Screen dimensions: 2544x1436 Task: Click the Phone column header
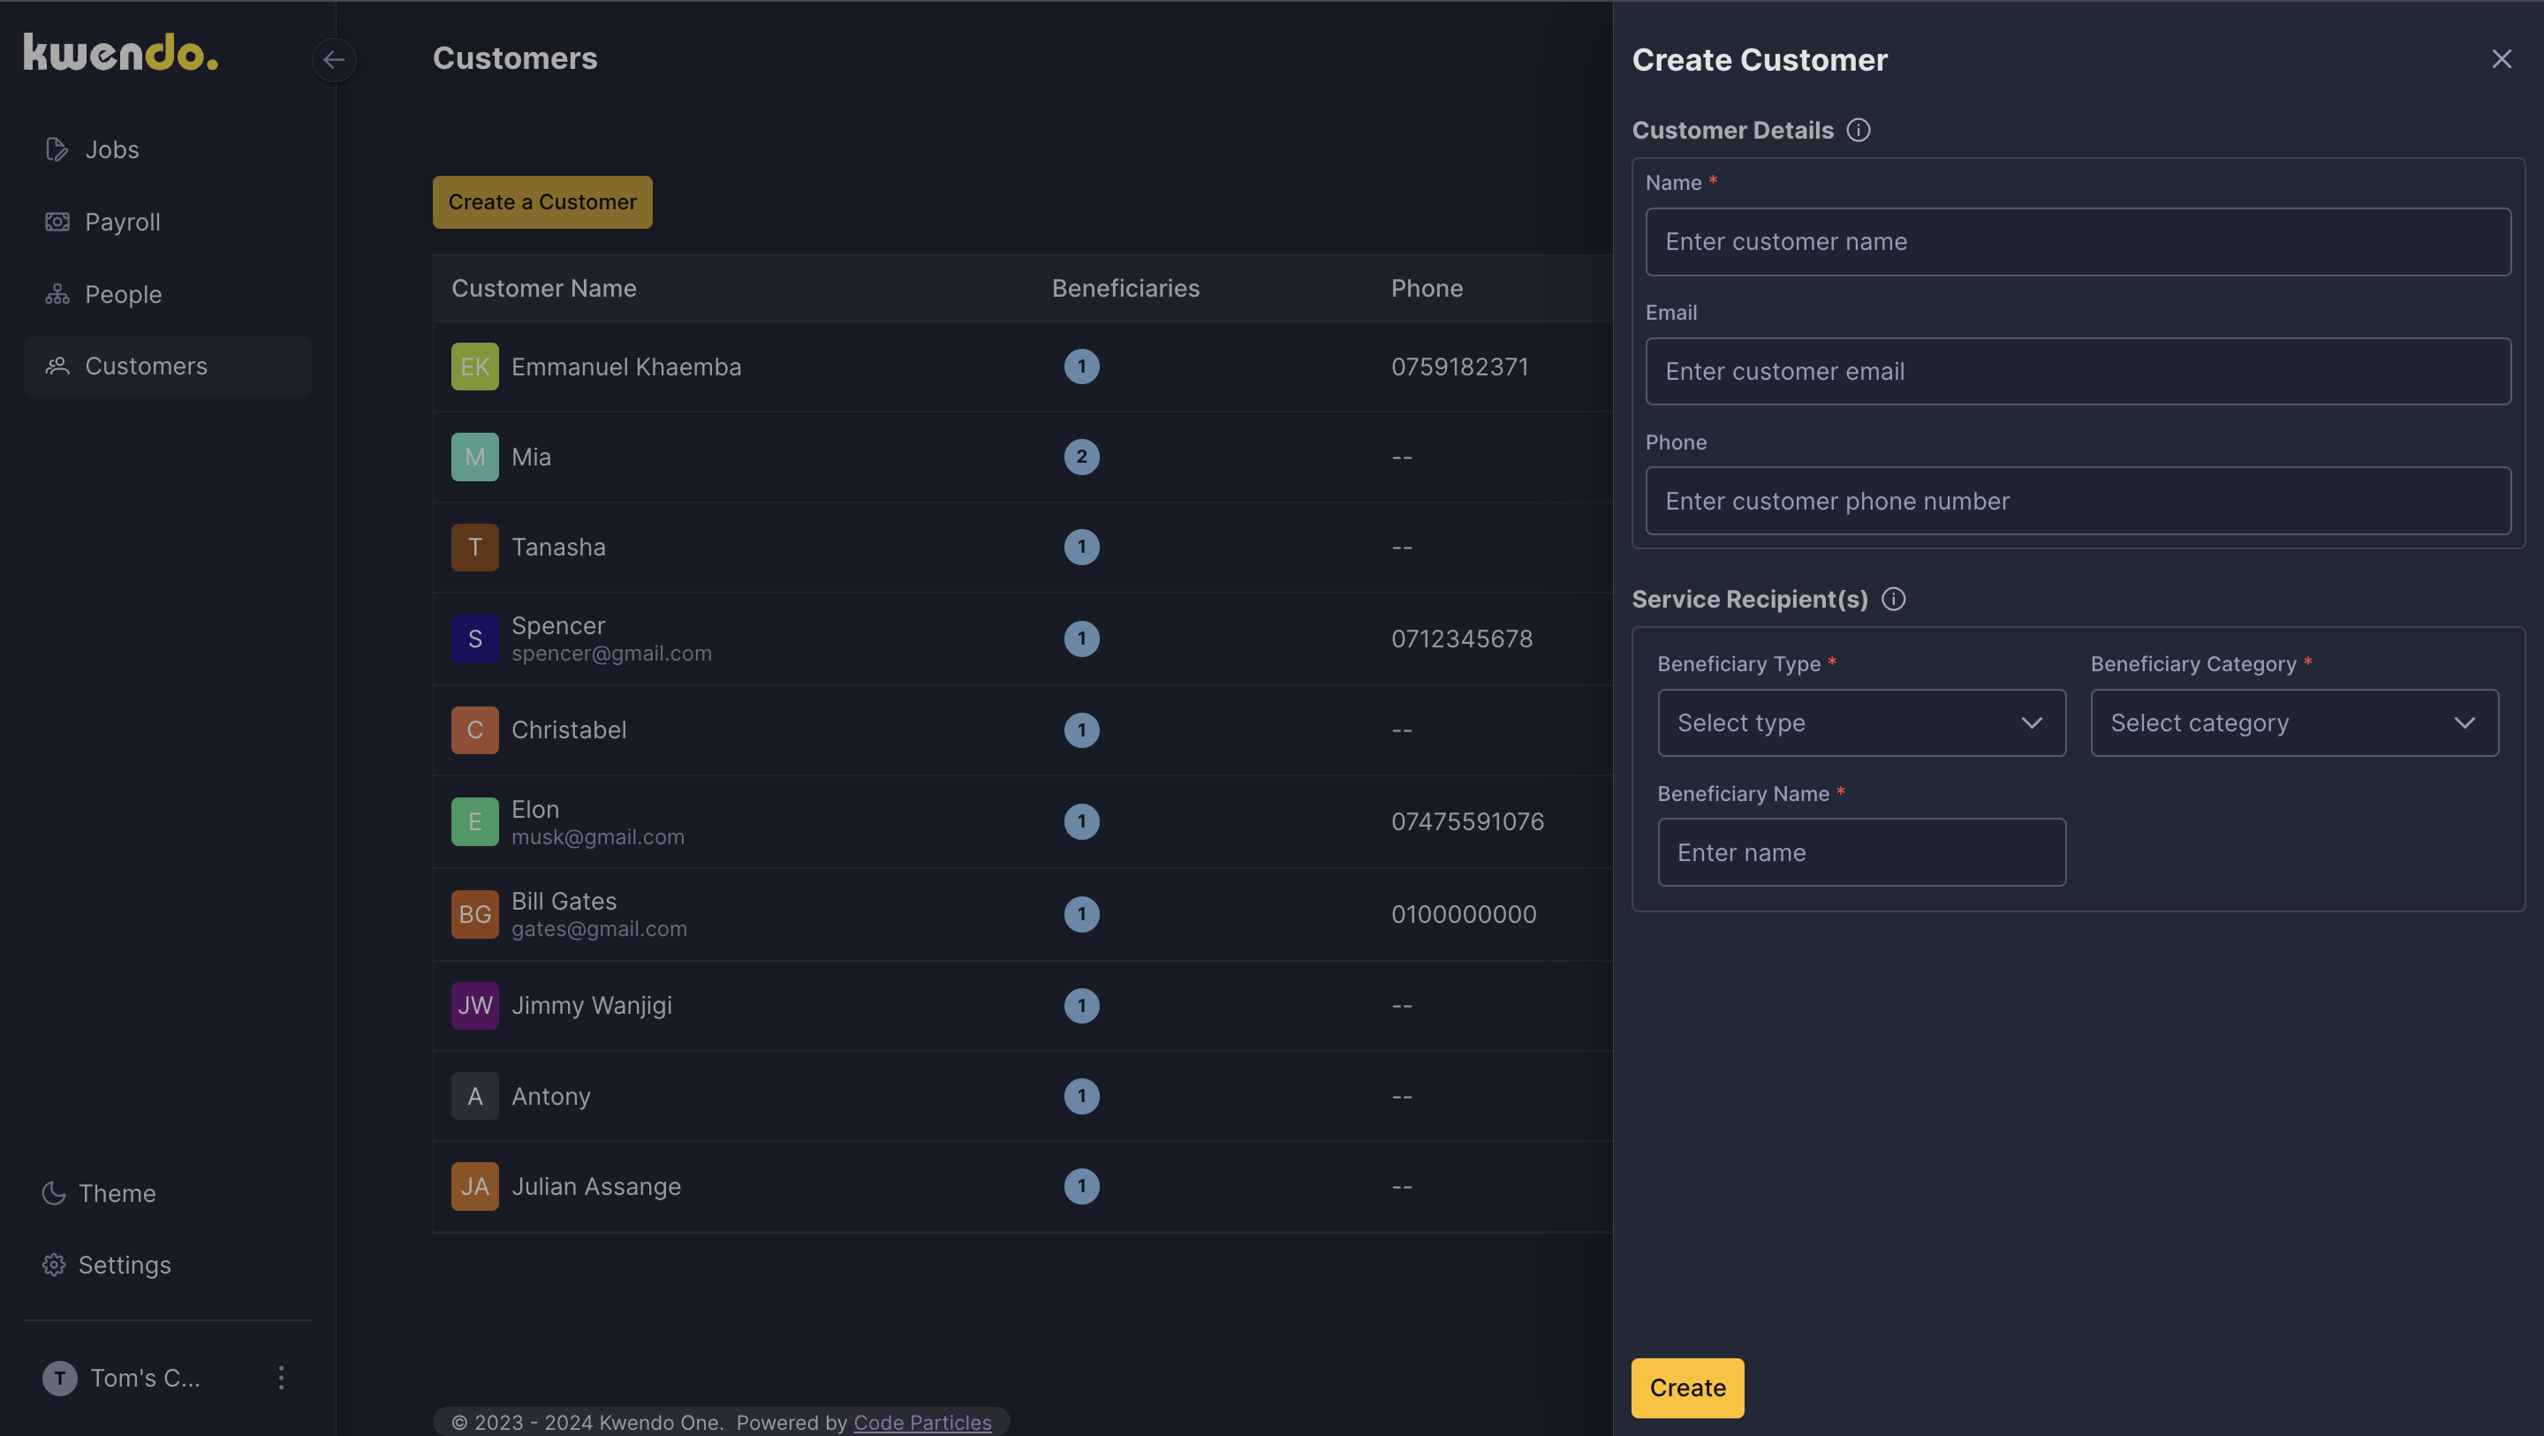pos(1426,287)
